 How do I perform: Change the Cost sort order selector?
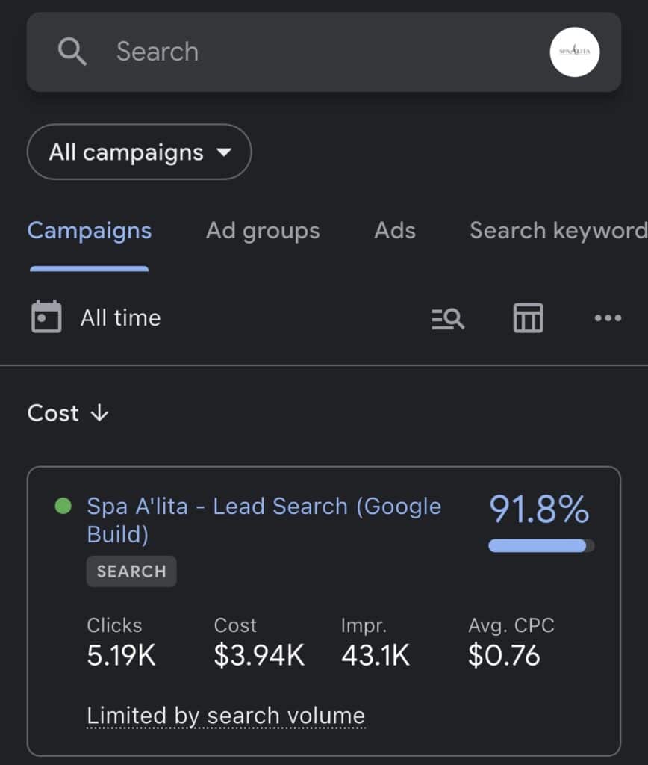(54, 413)
